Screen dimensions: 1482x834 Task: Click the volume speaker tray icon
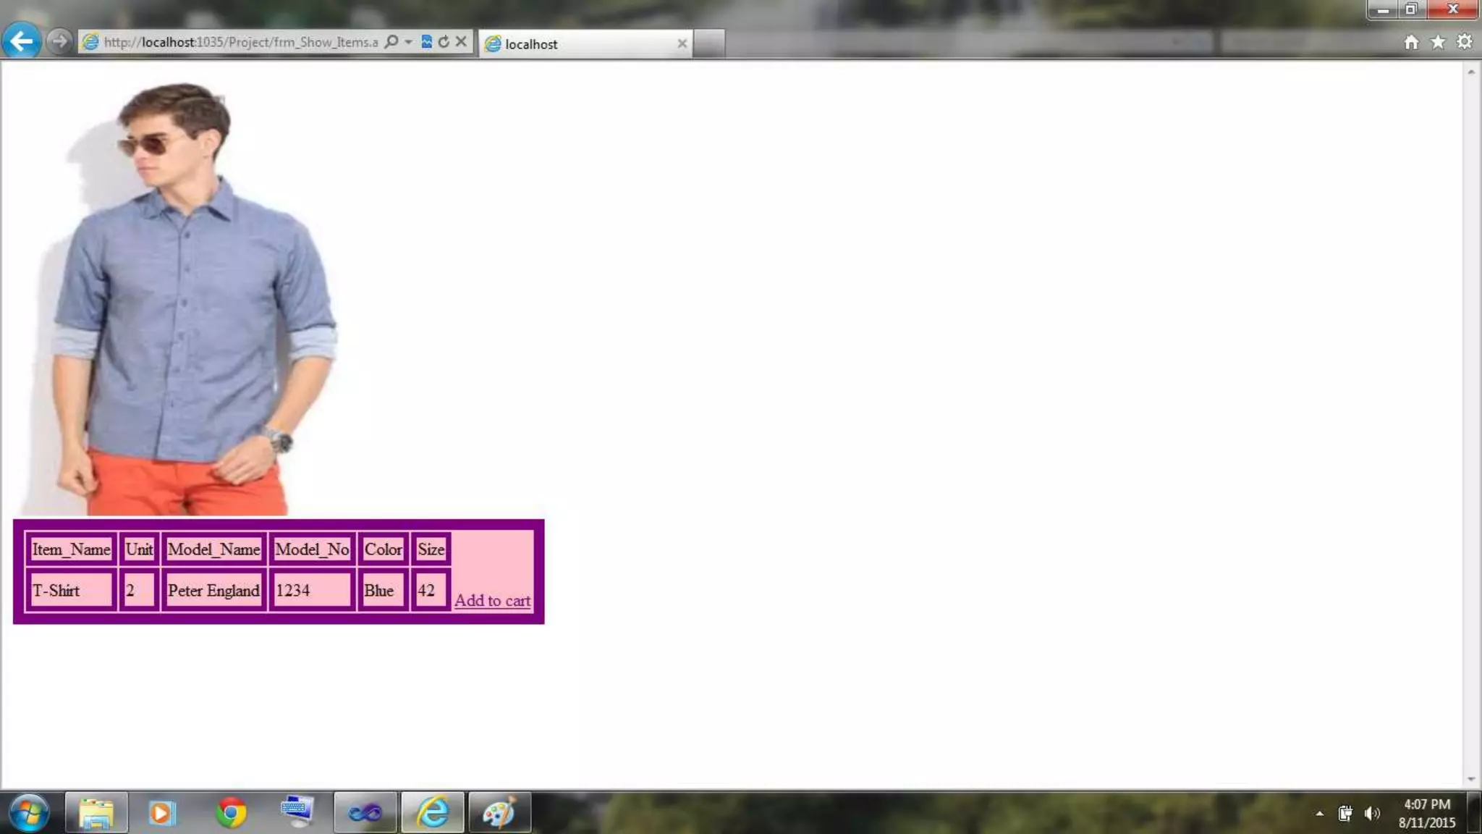tap(1371, 814)
